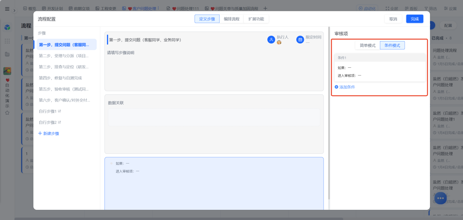The height and width of the screenshot is (220, 463).
Task: Click the executor's avatar under 执行人
Action: pos(279,42)
